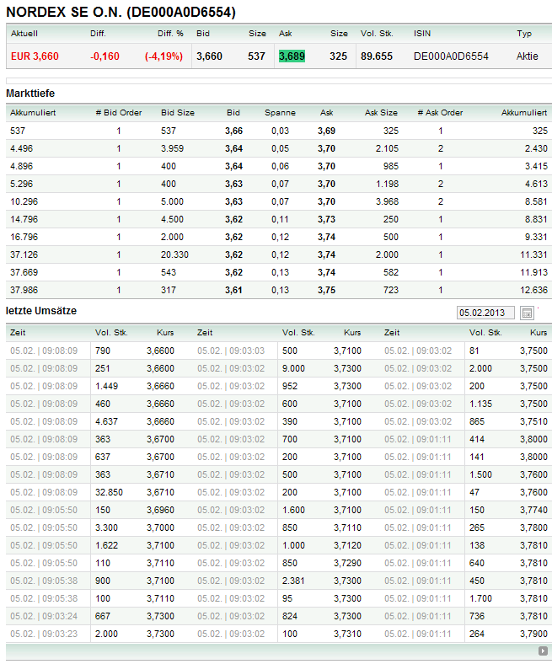Image resolution: width=552 pixels, height=664 pixels.
Task: Click the spread value 0,03
Action: (x=280, y=131)
